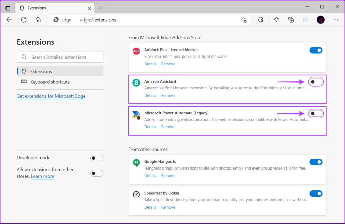Screen dimensions: 345x224
Task: Click the Google Hangouts icon
Action: [x=136, y=163]
